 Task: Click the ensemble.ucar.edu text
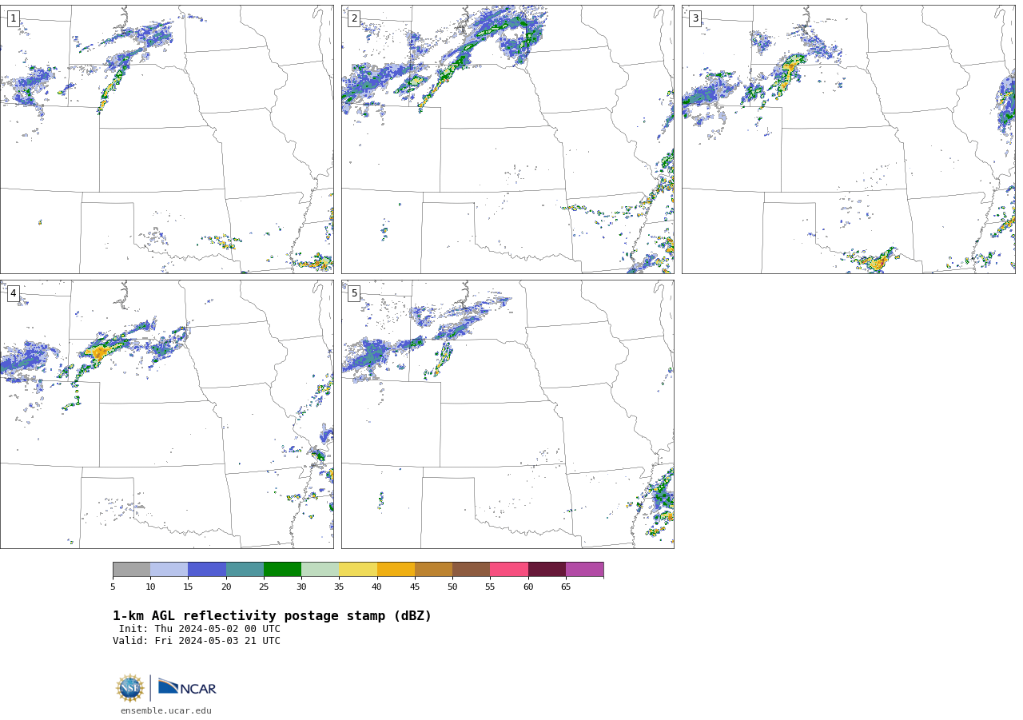coord(166,710)
